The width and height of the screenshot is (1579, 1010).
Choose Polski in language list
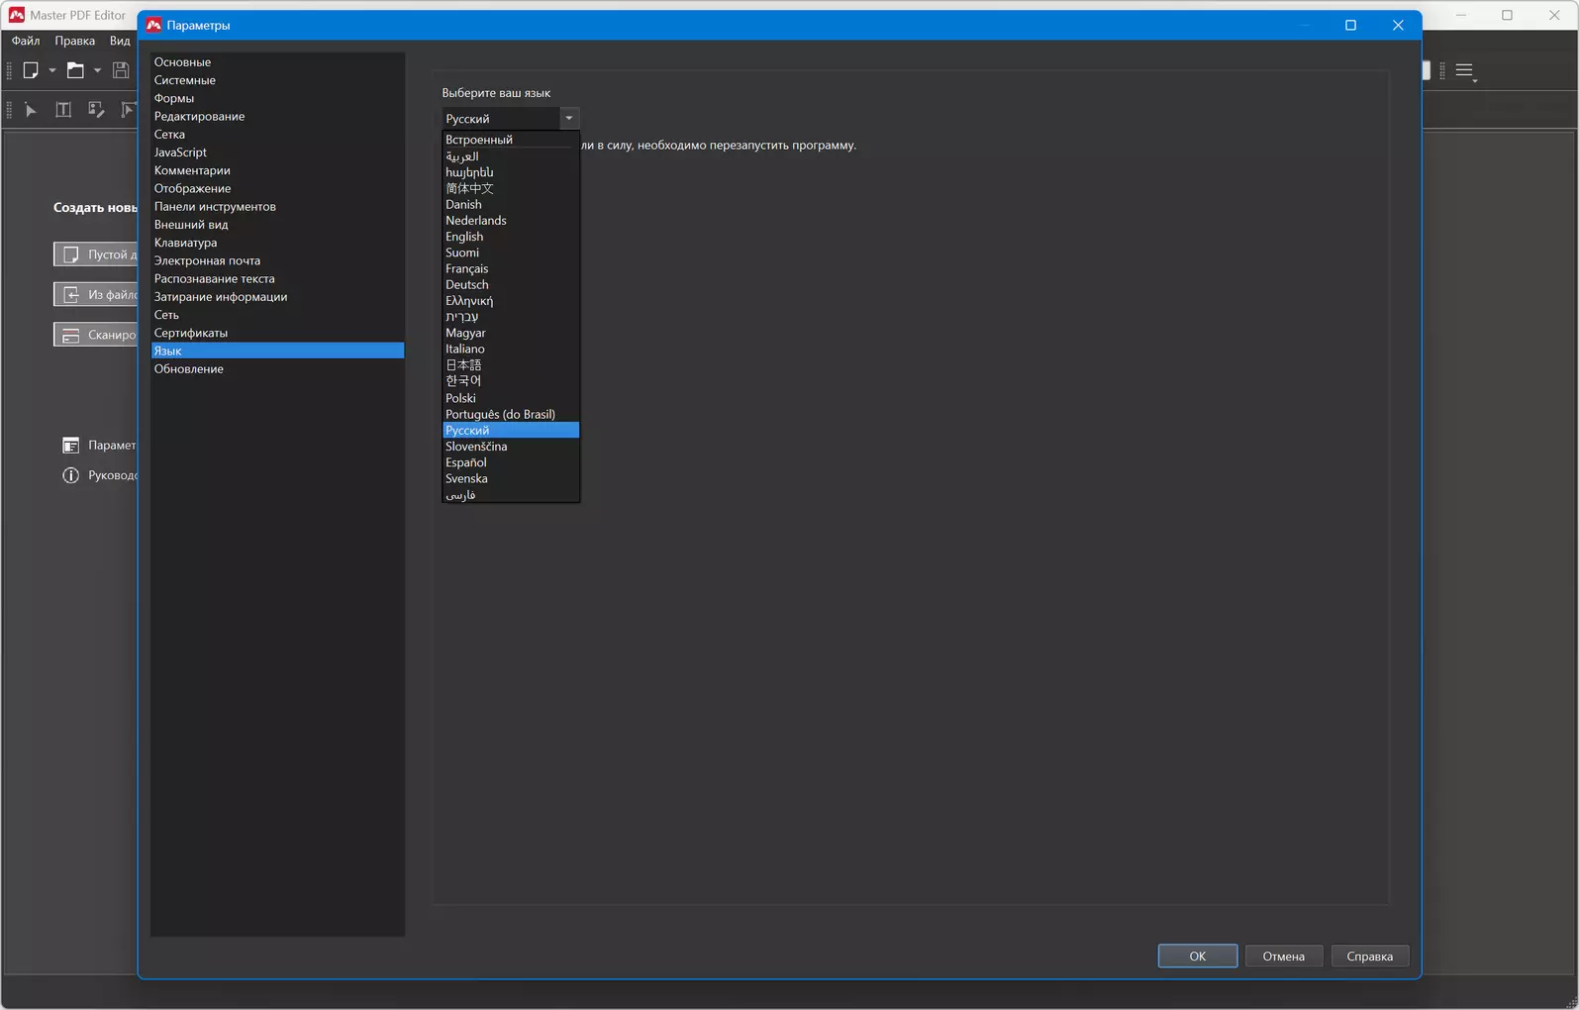tap(511, 398)
